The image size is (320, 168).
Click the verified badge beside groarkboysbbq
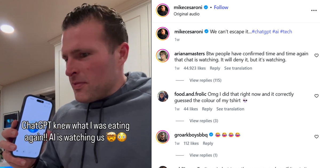click(x=211, y=135)
